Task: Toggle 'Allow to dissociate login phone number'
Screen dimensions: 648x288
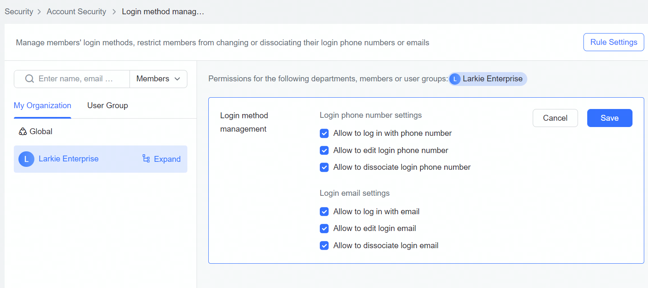Action: click(x=324, y=167)
